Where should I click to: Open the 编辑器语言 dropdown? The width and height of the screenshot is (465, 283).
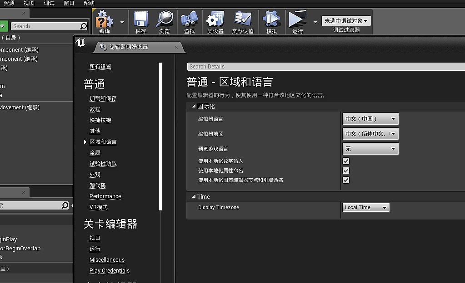(370, 119)
